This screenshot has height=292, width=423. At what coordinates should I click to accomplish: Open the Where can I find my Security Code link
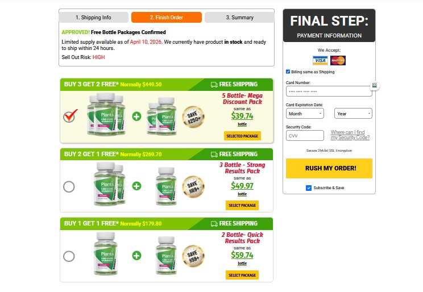350,135
